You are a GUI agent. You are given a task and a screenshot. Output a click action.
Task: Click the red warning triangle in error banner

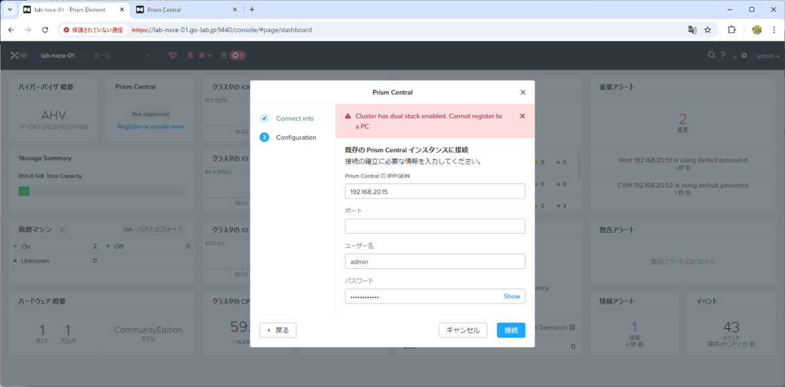pyautogui.click(x=348, y=116)
